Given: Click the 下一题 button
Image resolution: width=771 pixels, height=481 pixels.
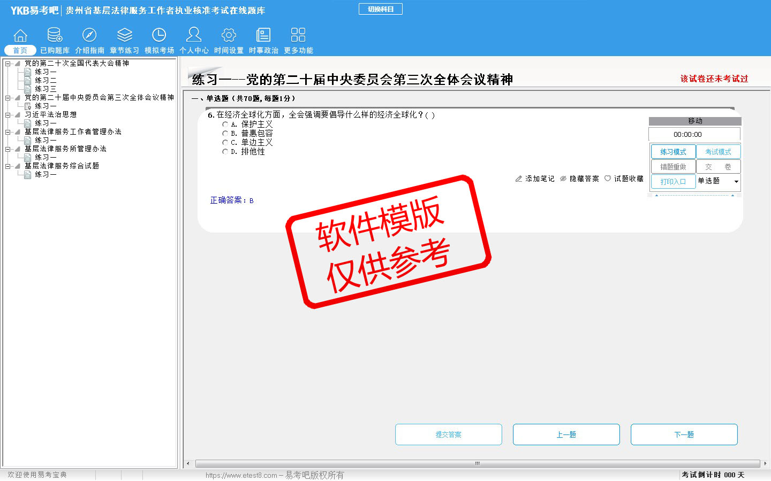Looking at the screenshot, I should [684, 435].
